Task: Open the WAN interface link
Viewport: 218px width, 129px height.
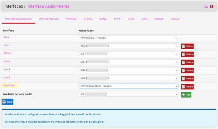Action: [6, 37]
